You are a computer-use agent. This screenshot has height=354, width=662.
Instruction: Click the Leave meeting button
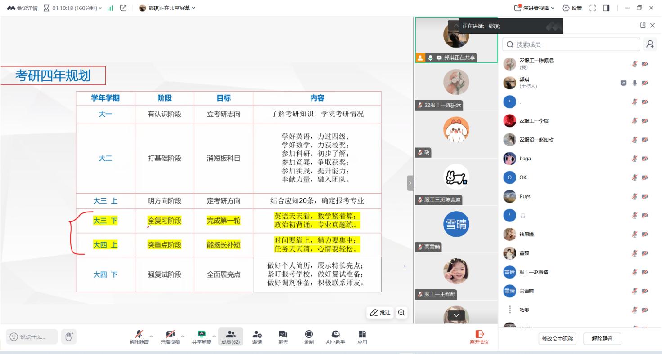(x=479, y=336)
